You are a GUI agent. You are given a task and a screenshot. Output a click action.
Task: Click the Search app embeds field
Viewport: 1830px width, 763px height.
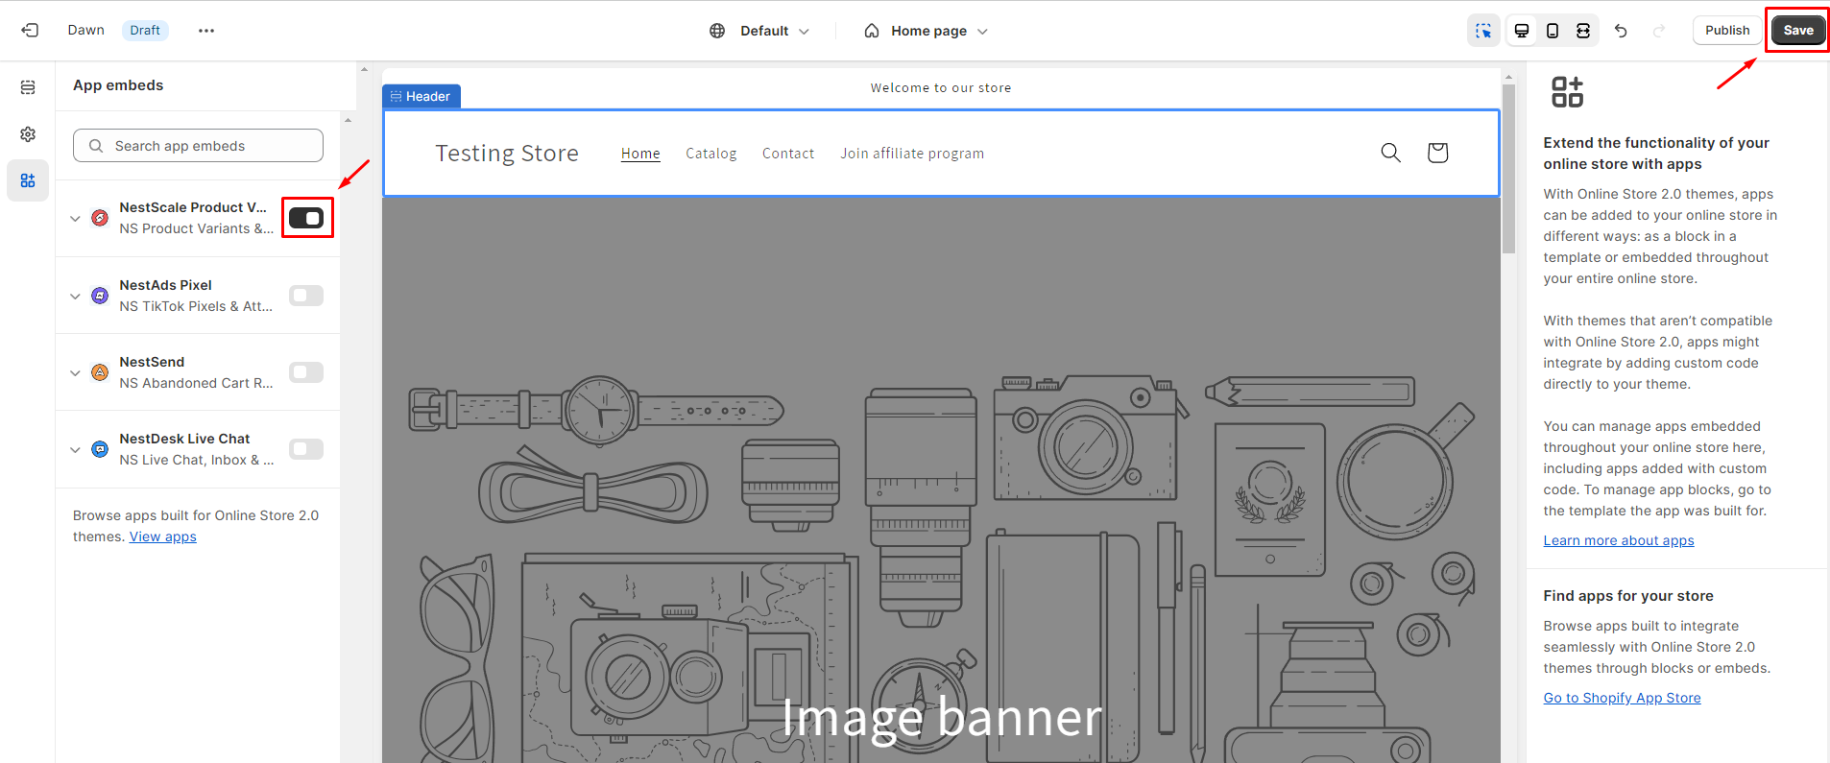pyautogui.click(x=198, y=146)
